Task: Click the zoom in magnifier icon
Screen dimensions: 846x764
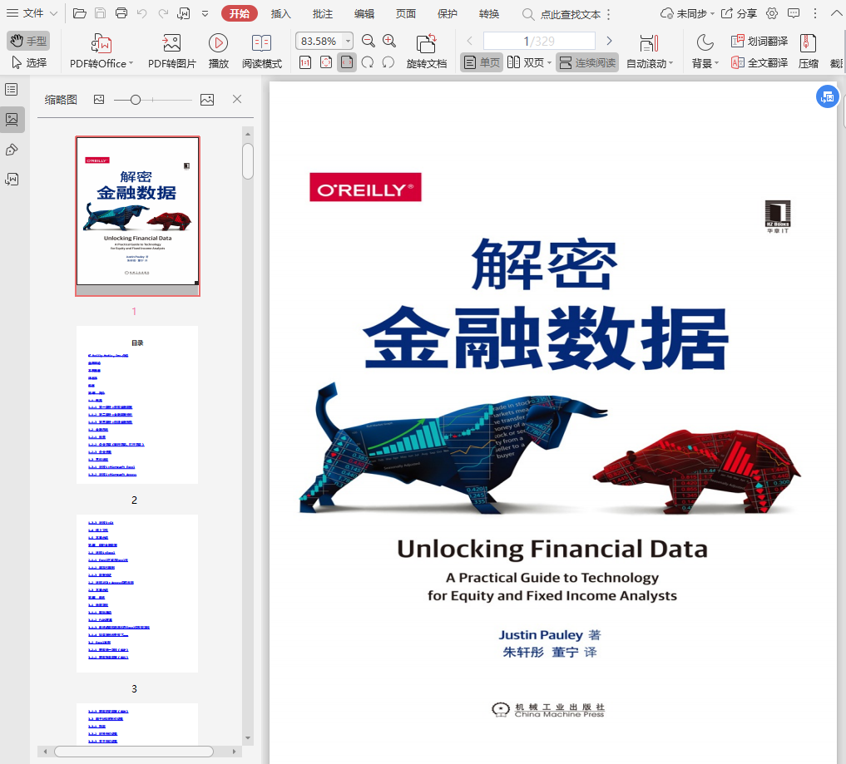Action: [x=389, y=41]
